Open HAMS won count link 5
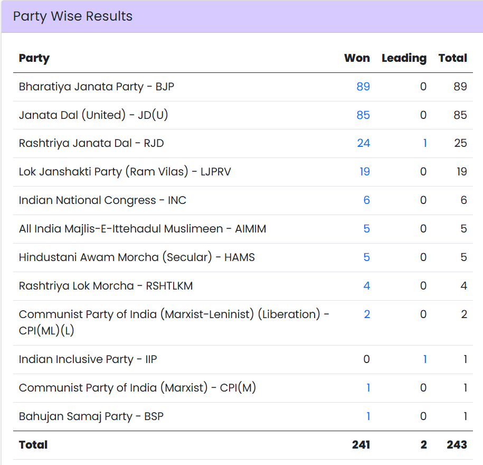Screen dimensions: 483x465 pos(366,257)
